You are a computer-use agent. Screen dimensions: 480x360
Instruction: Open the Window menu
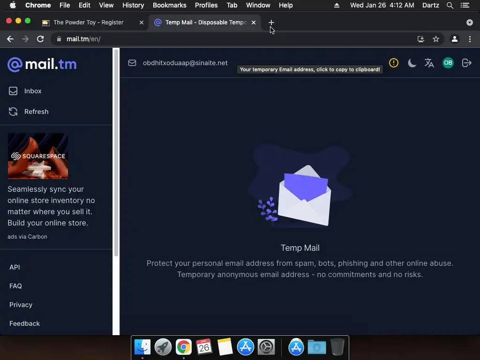pos(258,5)
